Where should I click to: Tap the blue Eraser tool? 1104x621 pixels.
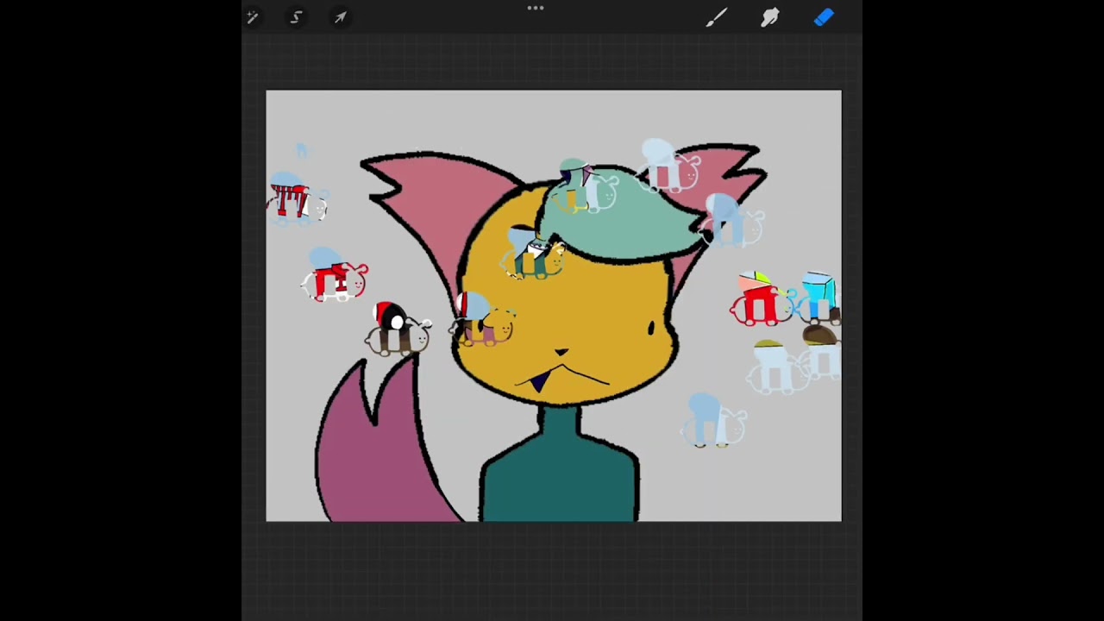pyautogui.click(x=824, y=17)
